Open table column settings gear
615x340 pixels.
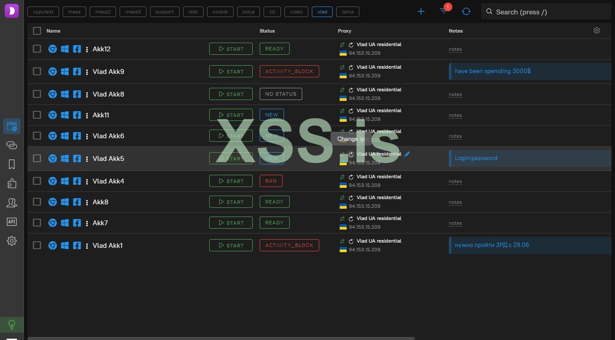point(597,30)
